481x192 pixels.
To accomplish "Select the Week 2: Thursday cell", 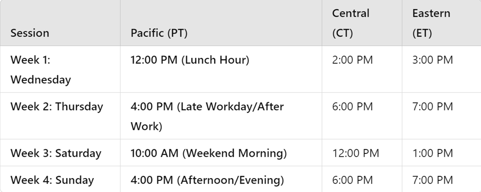I will (57, 107).
